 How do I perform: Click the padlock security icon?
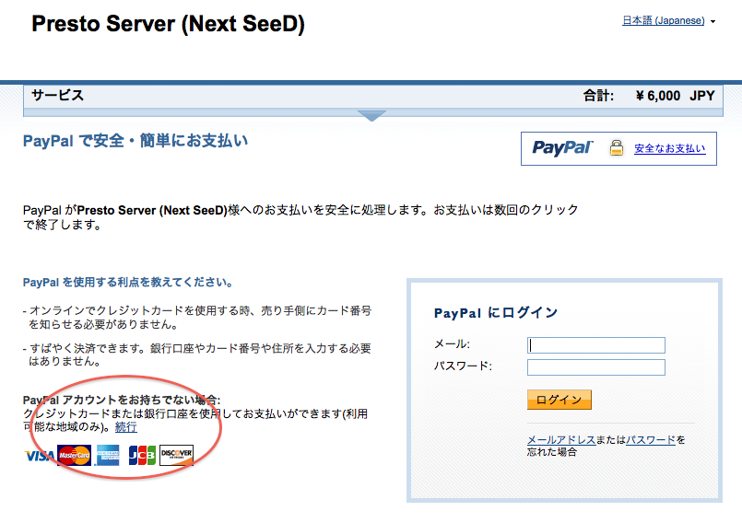(x=616, y=148)
